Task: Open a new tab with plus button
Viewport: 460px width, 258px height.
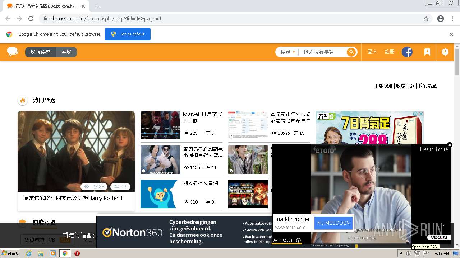Action: pyautogui.click(x=97, y=6)
